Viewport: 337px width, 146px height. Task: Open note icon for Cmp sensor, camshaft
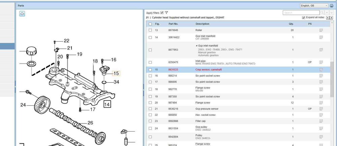click(321, 69)
